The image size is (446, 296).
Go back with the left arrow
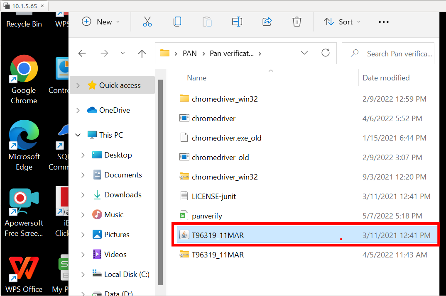click(x=82, y=53)
